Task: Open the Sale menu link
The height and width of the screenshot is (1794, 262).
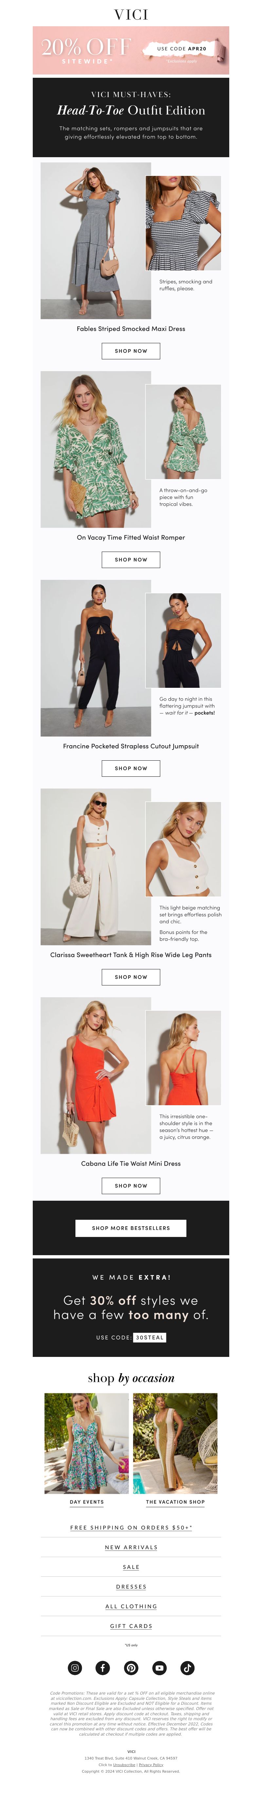Action: click(131, 1567)
